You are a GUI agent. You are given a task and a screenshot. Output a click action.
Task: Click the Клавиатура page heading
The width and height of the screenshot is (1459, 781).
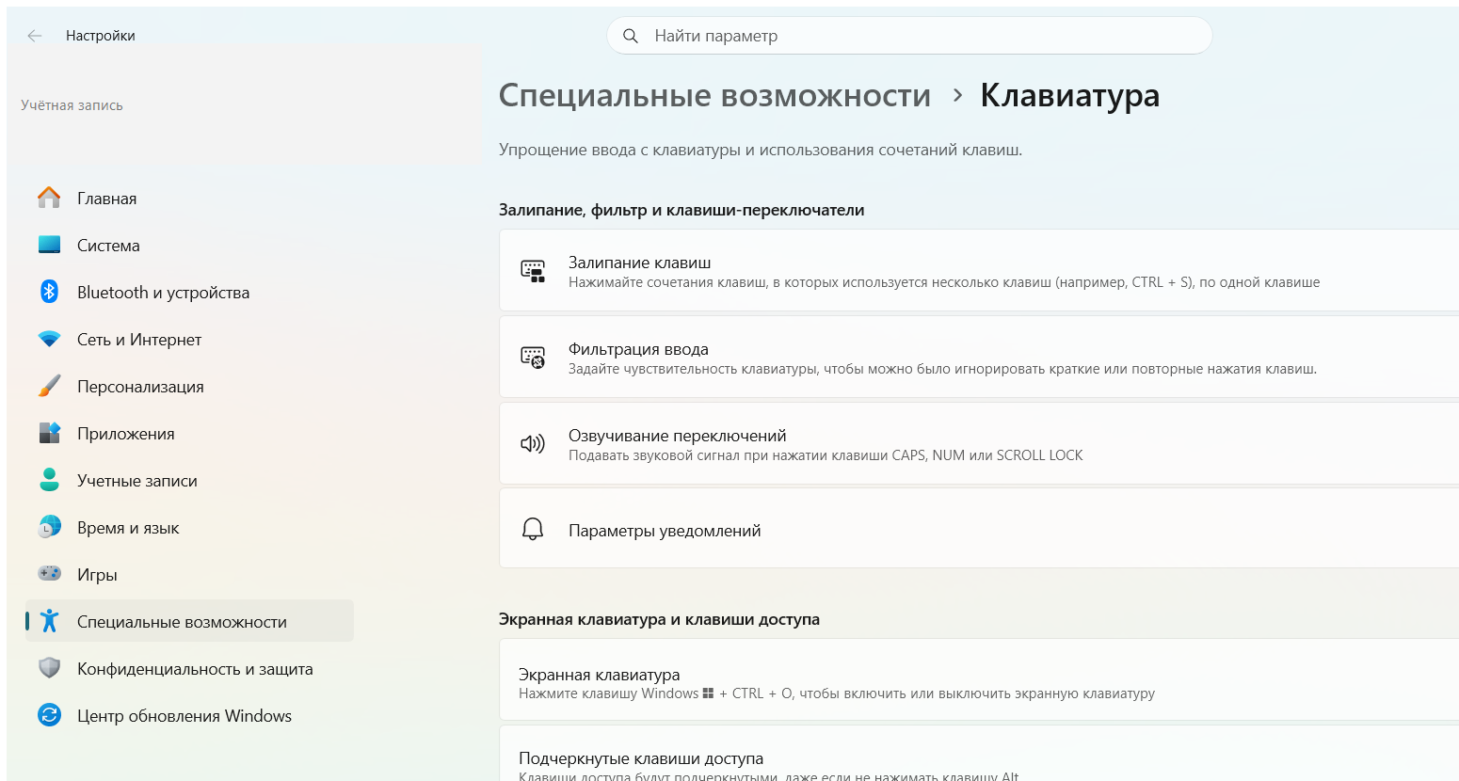(x=1070, y=95)
